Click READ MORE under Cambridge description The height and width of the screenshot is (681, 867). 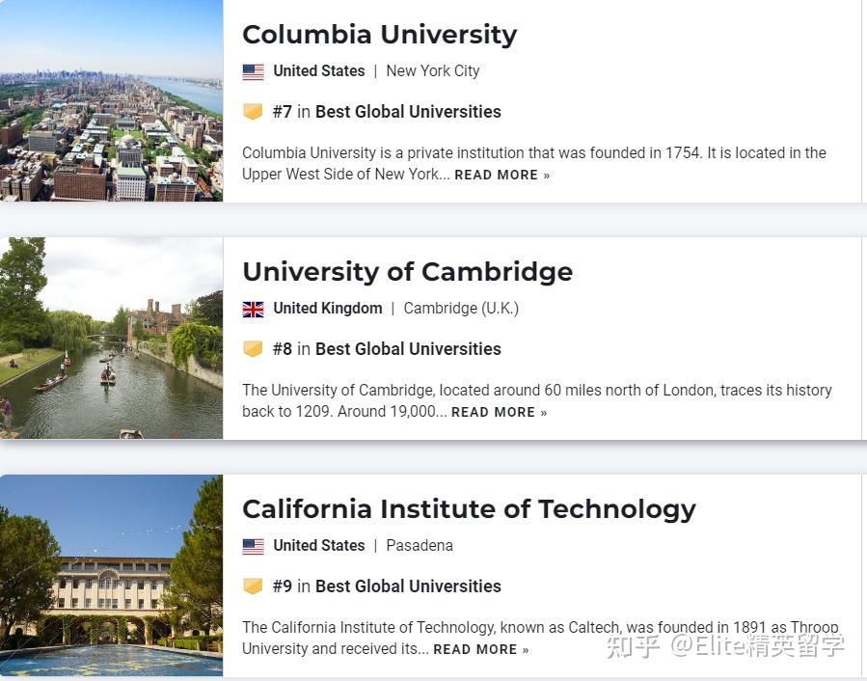coord(493,412)
